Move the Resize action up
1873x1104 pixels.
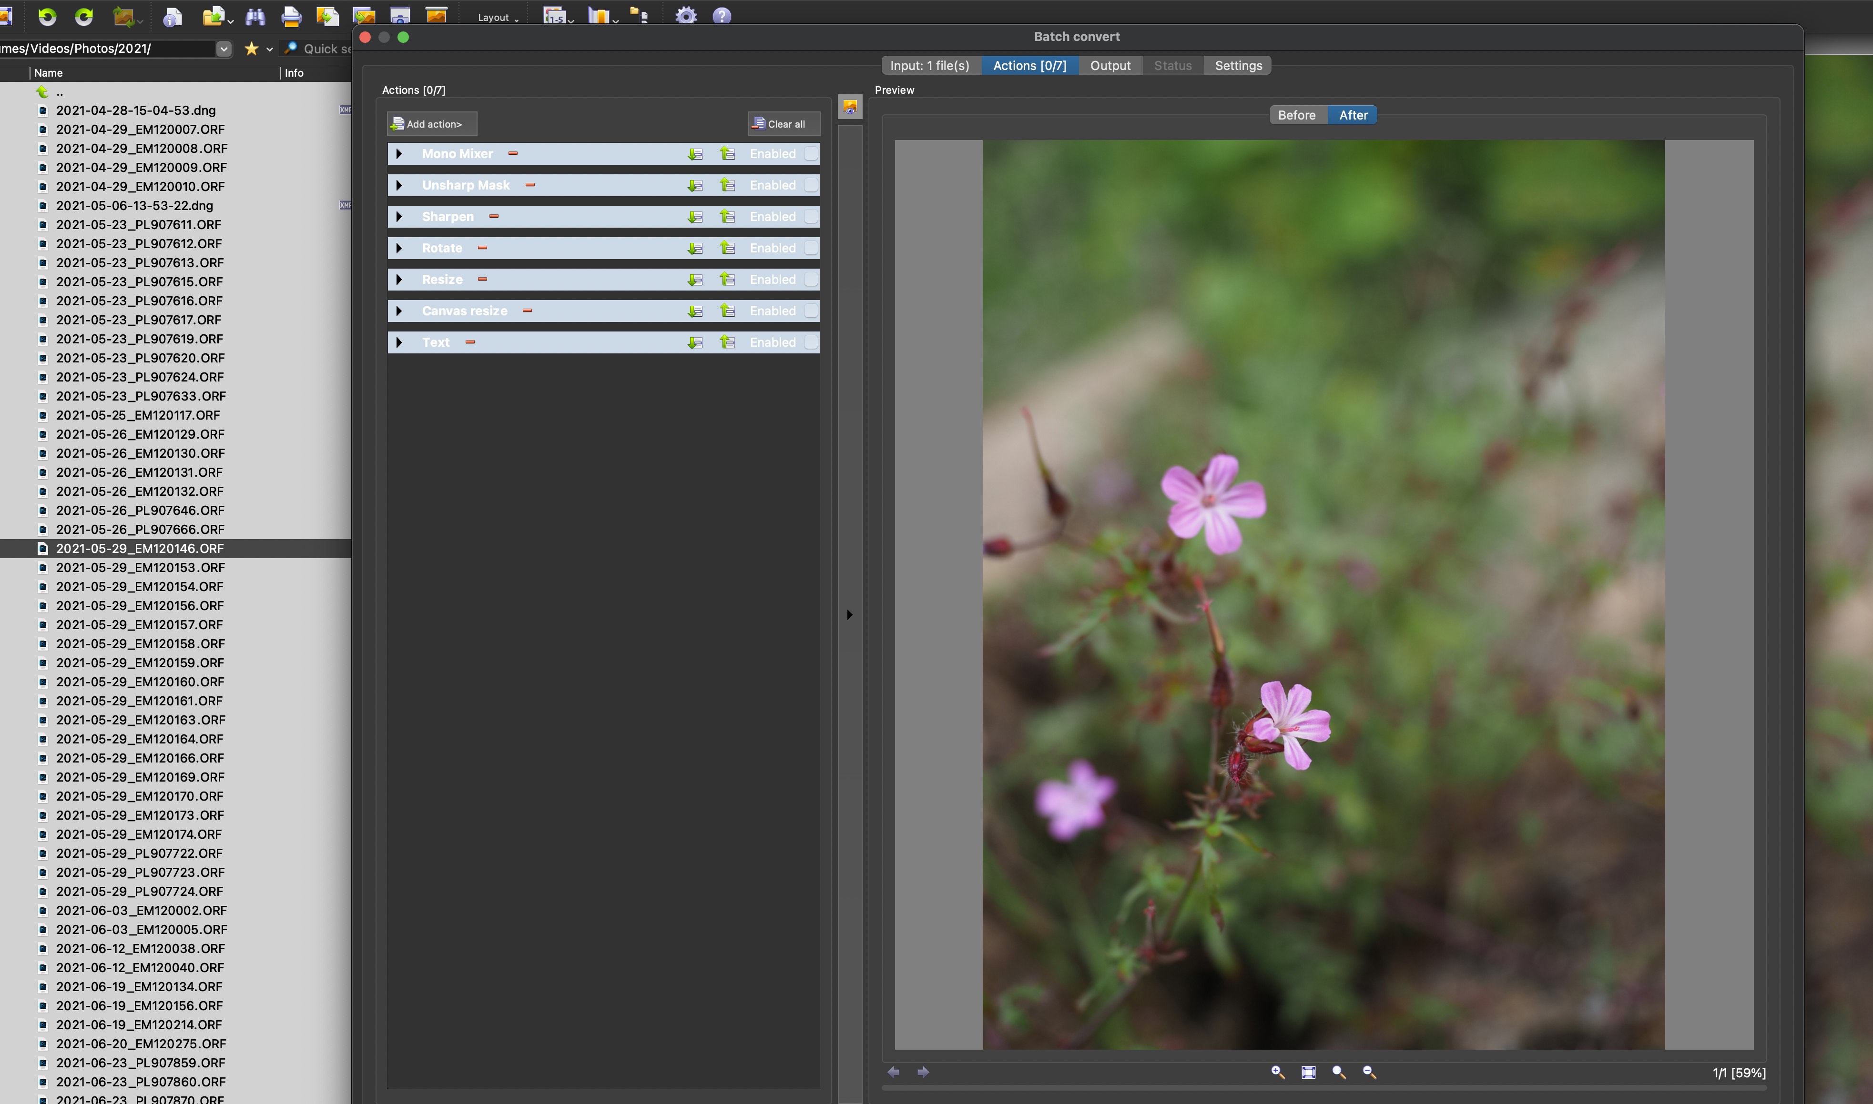click(x=727, y=280)
